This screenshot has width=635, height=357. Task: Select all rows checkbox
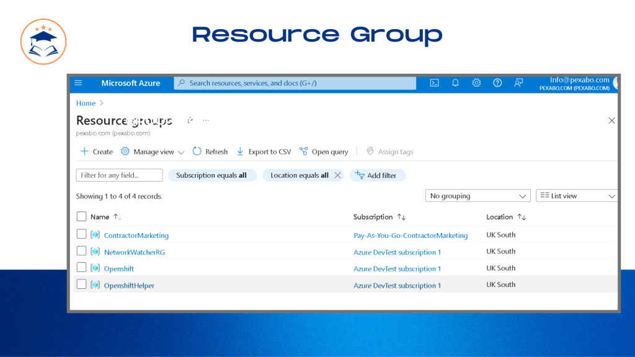click(x=81, y=216)
